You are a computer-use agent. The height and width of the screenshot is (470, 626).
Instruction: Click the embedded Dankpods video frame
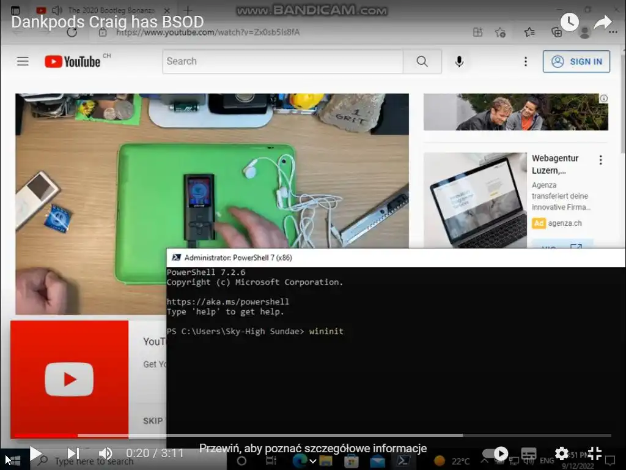click(x=212, y=204)
